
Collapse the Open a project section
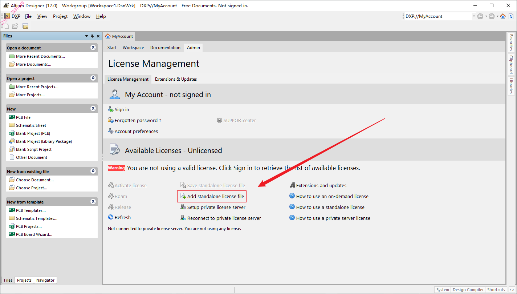(93, 78)
